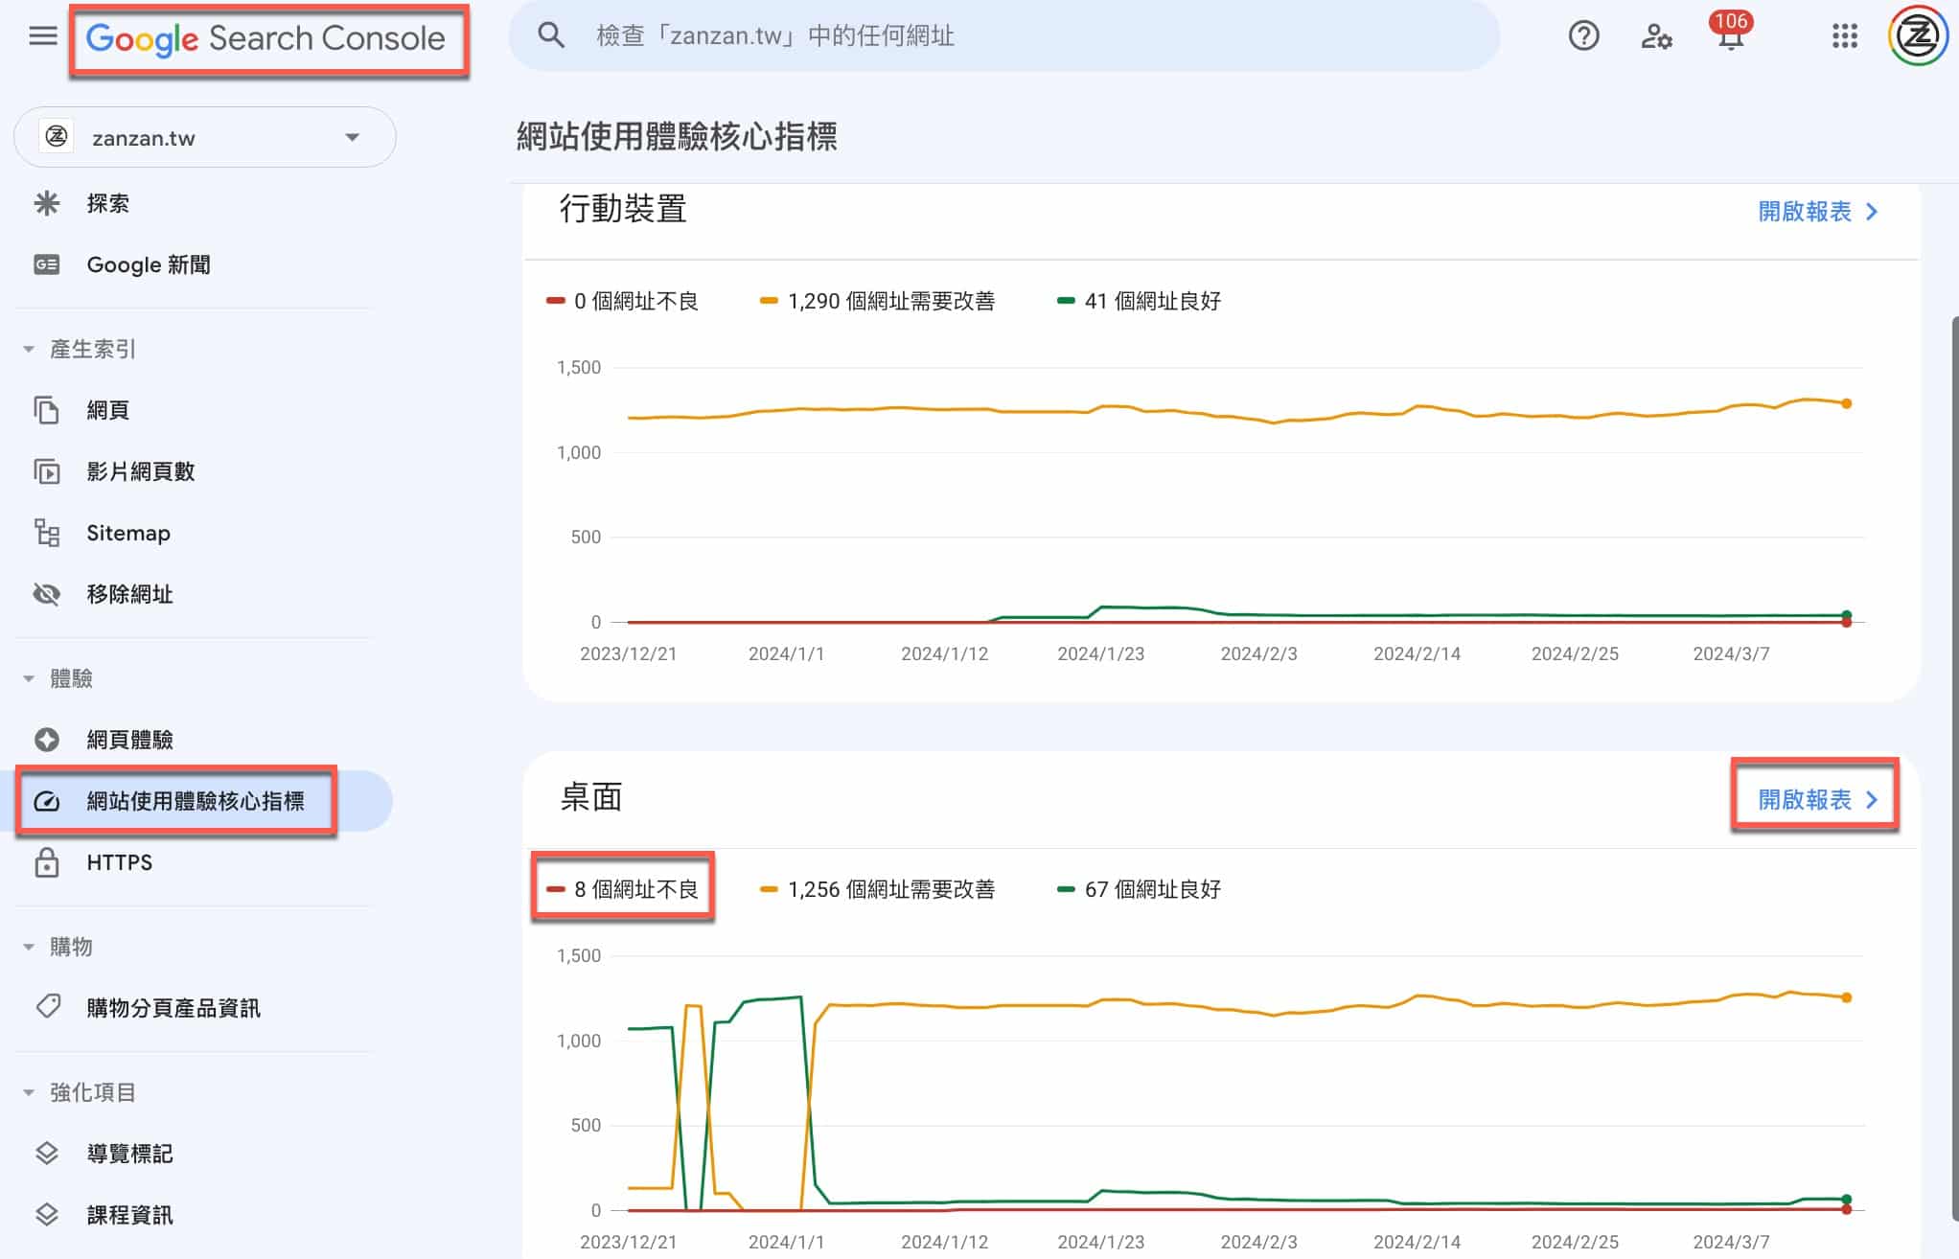1959x1259 pixels.
Task: Click the 行動裝置 section heading
Action: coord(623,209)
